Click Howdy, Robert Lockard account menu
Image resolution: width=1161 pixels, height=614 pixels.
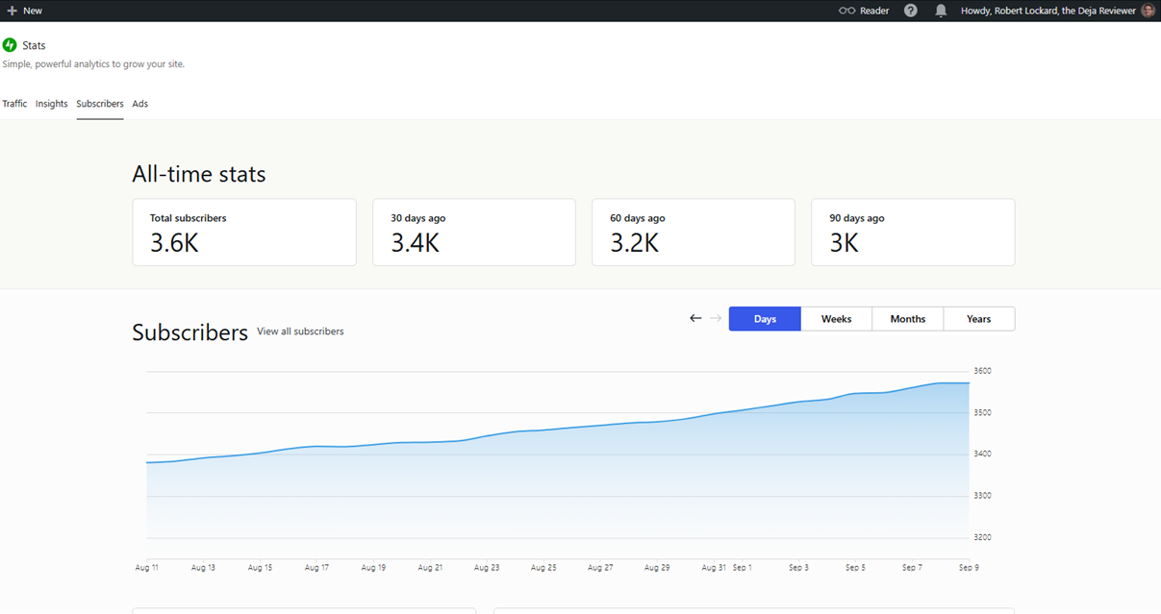pos(1048,11)
